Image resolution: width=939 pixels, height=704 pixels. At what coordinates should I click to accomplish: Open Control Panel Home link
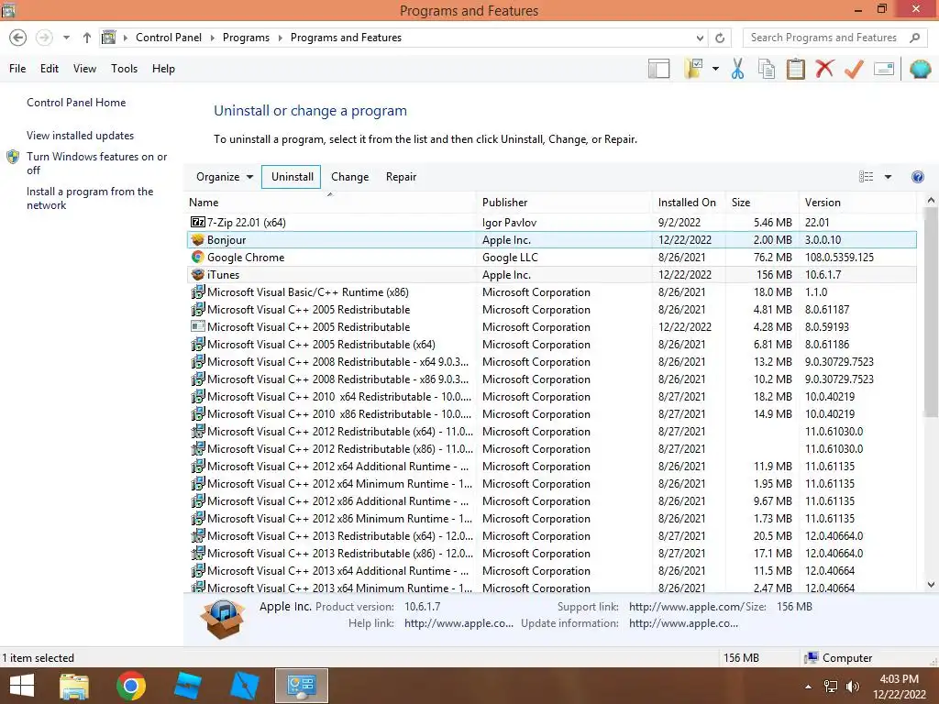click(76, 103)
